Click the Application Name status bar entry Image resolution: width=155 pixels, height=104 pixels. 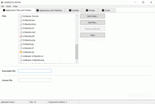pyautogui.click(x=8, y=102)
